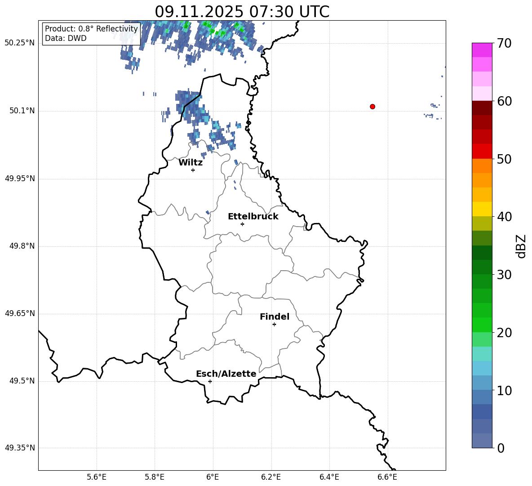Click the 49.95°N latitude label
This screenshot has height=486, width=532.
click(20, 178)
